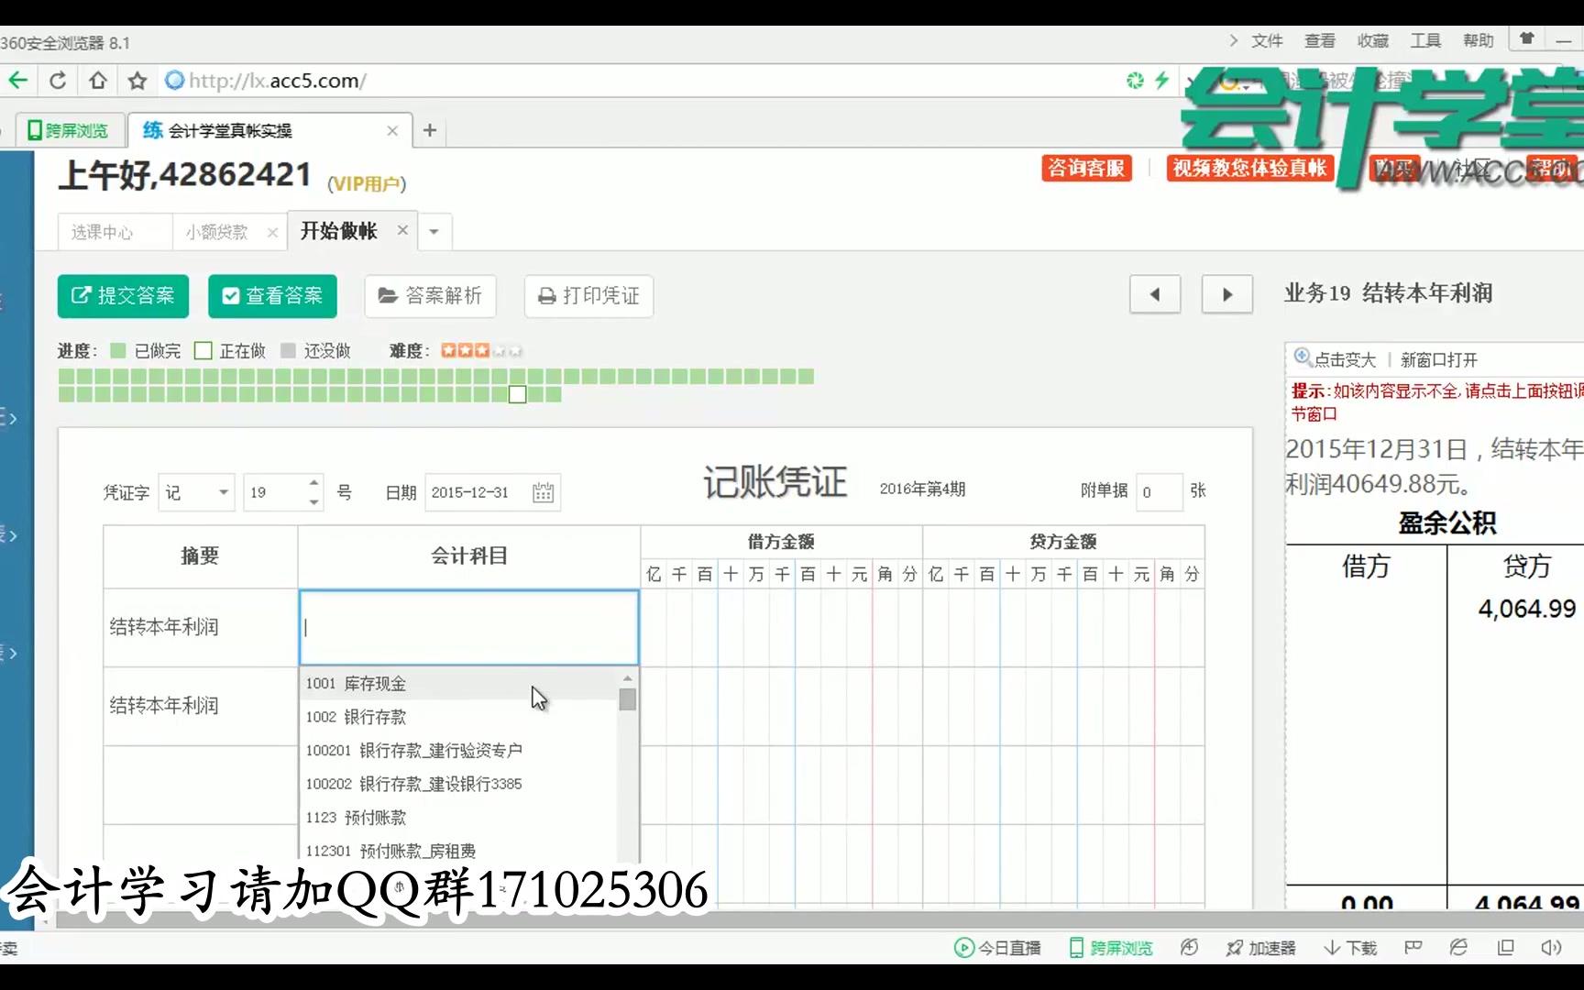Click the 查看答案 view answer button
Image resolution: width=1584 pixels, height=990 pixels.
(272, 296)
